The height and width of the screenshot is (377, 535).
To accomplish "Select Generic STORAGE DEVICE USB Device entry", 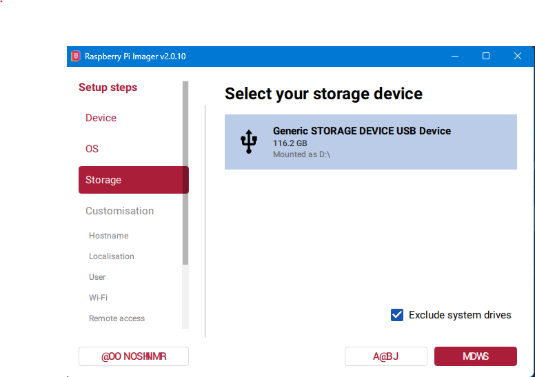I will click(370, 142).
